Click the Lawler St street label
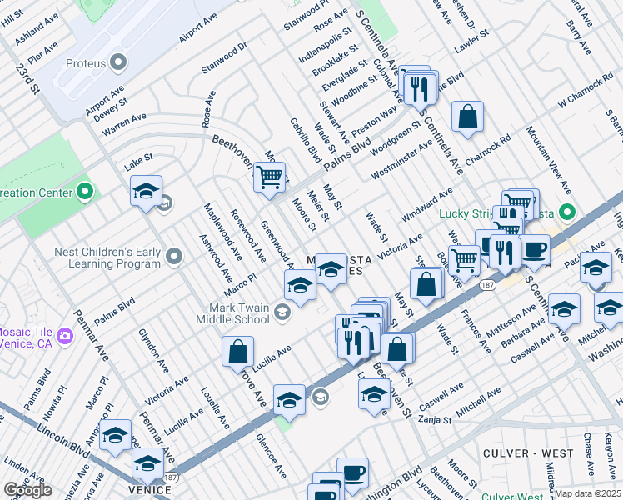This screenshot has width=623, height=500. [471, 42]
